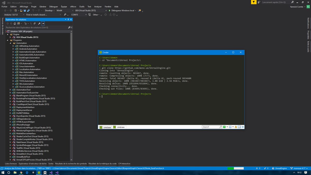Click the Undo arrow icon
Screen dimensions: 311x175
click(33, 10)
